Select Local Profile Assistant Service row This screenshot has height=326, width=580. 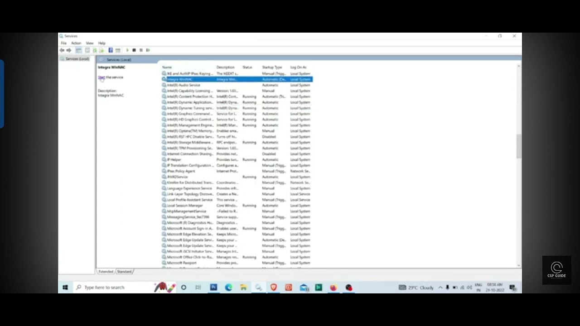click(237, 200)
